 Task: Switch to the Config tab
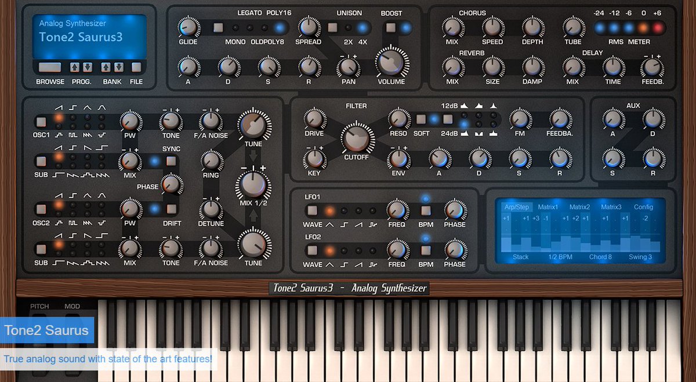643,207
